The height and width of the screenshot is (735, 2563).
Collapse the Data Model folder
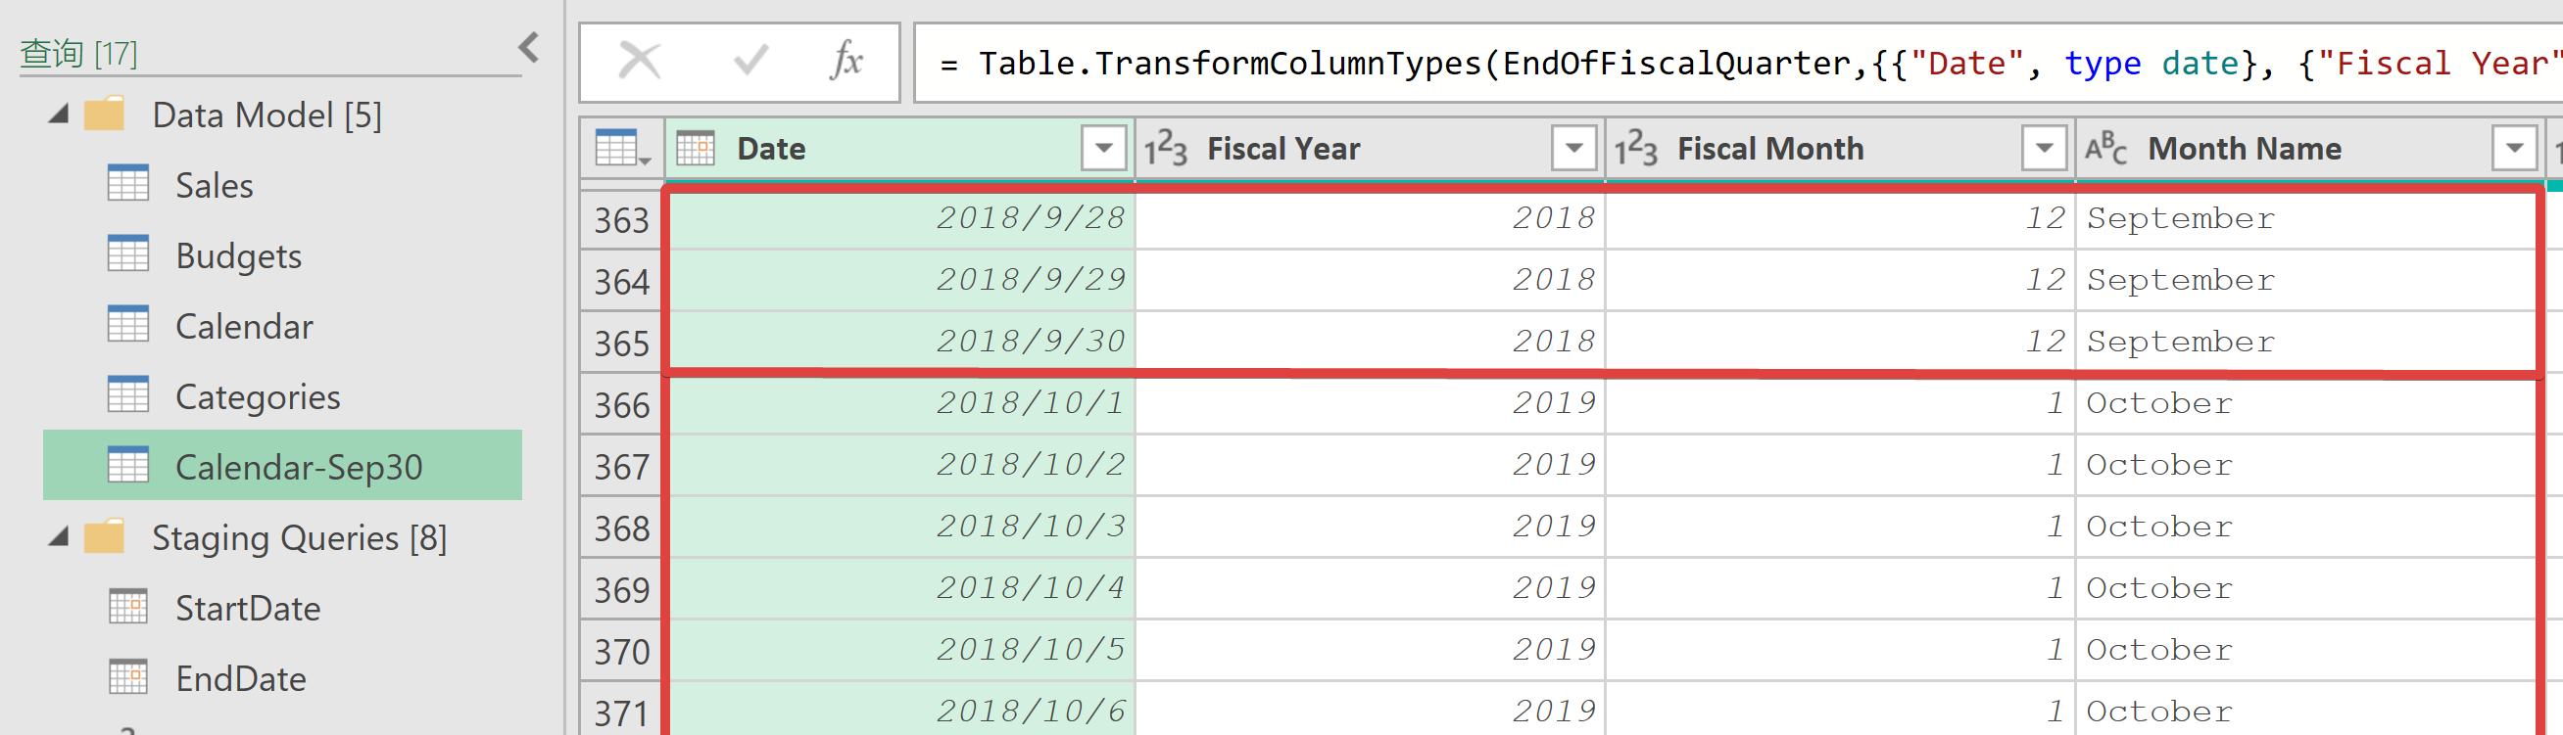pos(59,115)
